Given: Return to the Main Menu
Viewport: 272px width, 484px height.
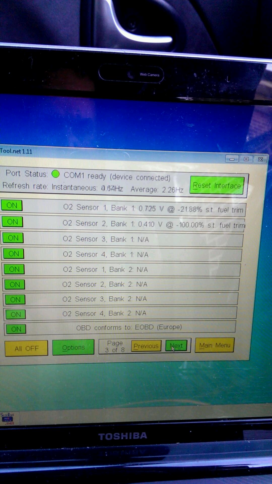Looking at the screenshot, I should point(215,345).
